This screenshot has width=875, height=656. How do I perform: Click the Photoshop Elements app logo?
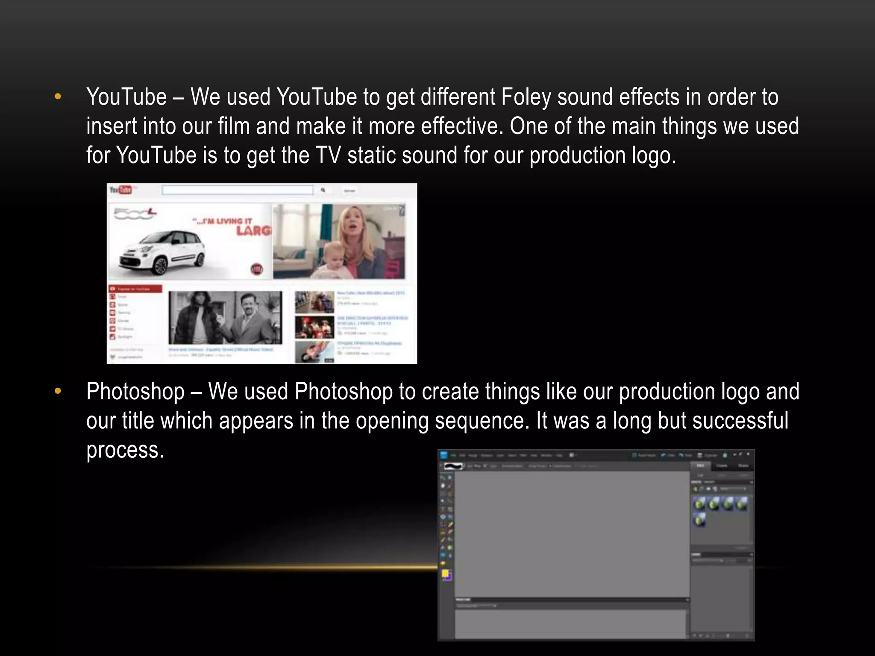[444, 455]
